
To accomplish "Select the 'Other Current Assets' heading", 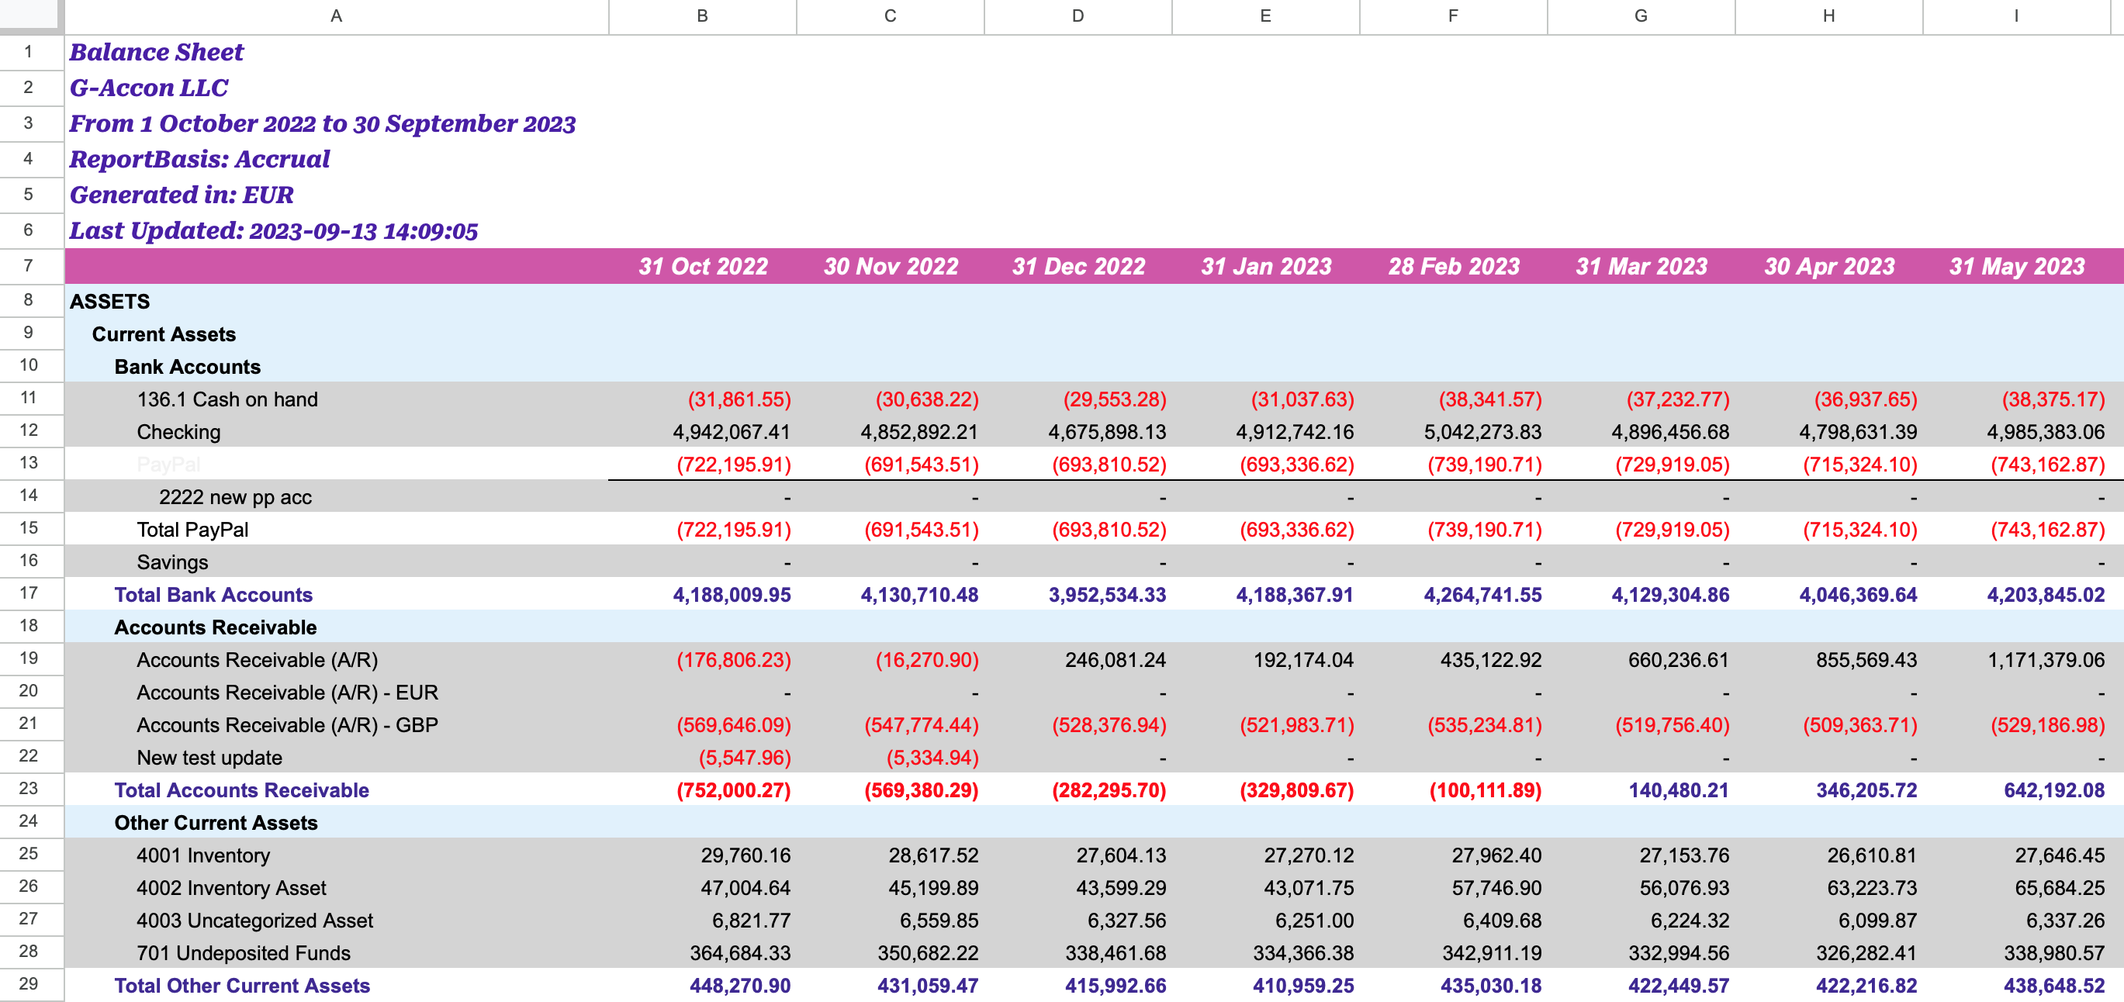I will click(x=216, y=823).
